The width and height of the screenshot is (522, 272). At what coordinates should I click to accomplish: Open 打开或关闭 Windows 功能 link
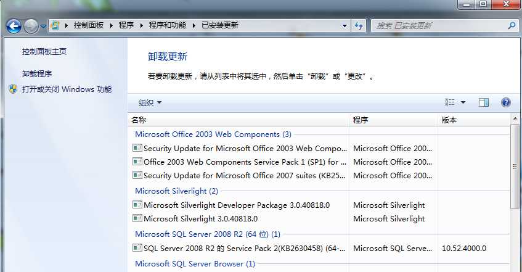coord(67,89)
